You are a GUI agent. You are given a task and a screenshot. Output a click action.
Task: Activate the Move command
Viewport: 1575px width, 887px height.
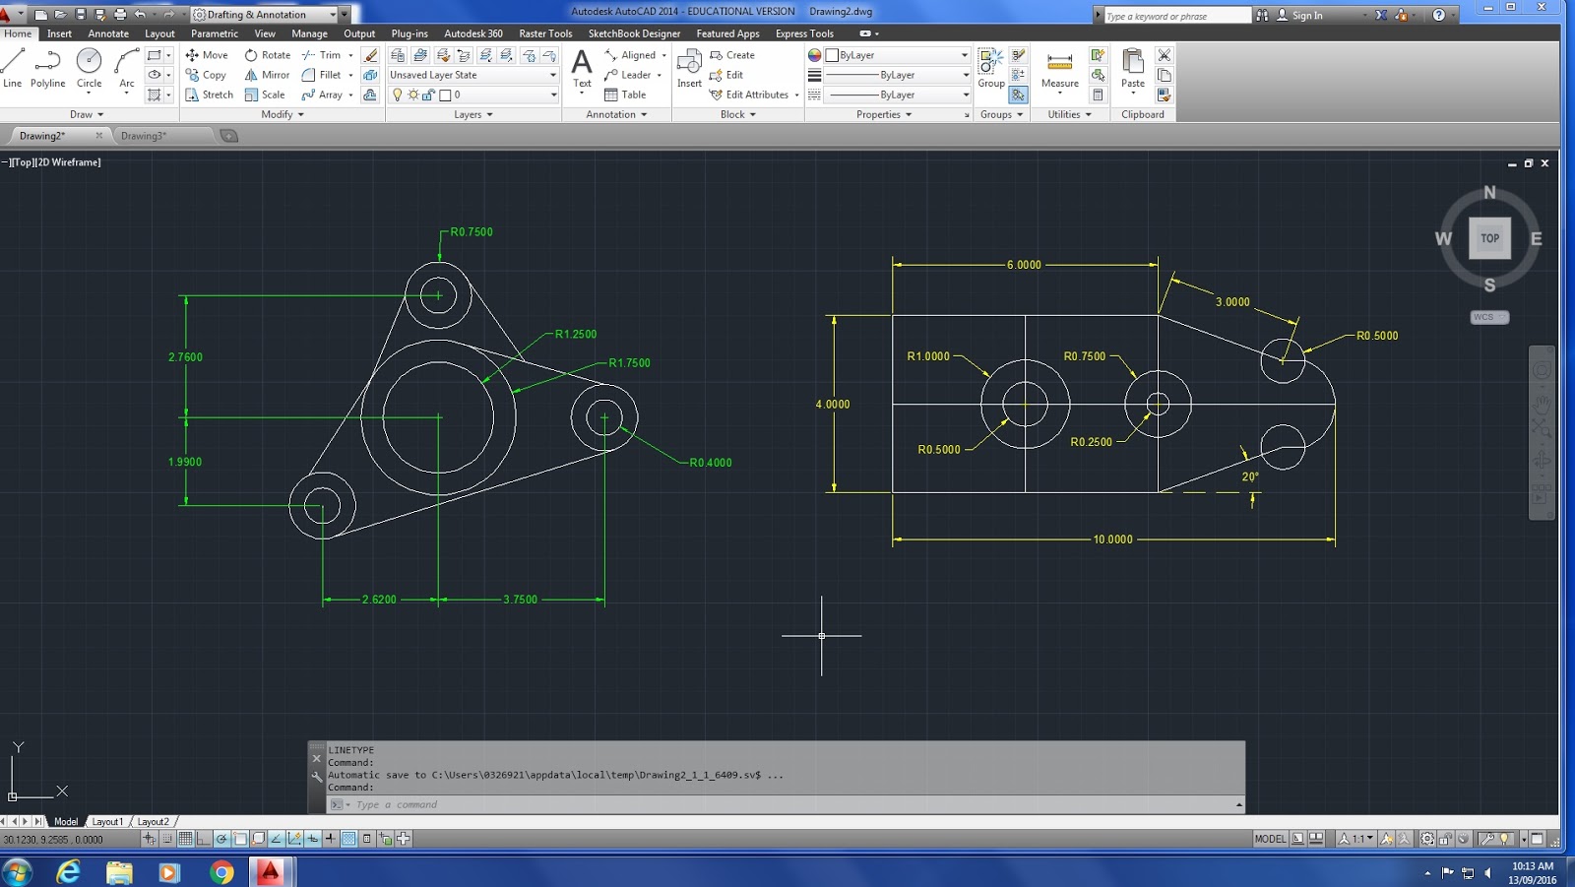tap(208, 55)
